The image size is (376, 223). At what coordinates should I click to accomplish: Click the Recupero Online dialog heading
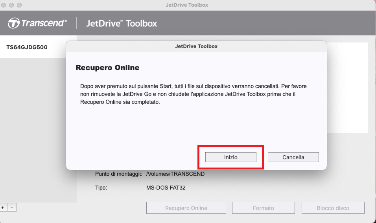click(x=107, y=68)
